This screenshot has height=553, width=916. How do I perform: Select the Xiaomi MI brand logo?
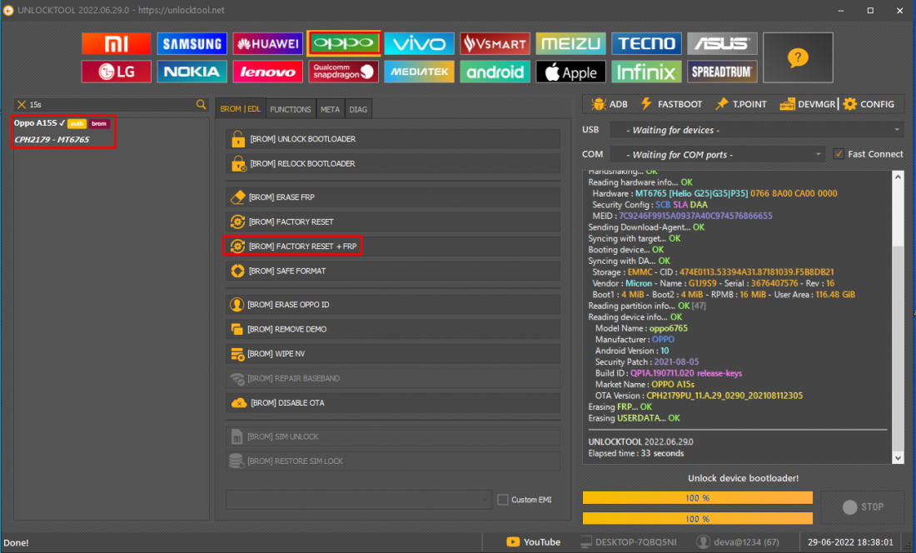(117, 44)
